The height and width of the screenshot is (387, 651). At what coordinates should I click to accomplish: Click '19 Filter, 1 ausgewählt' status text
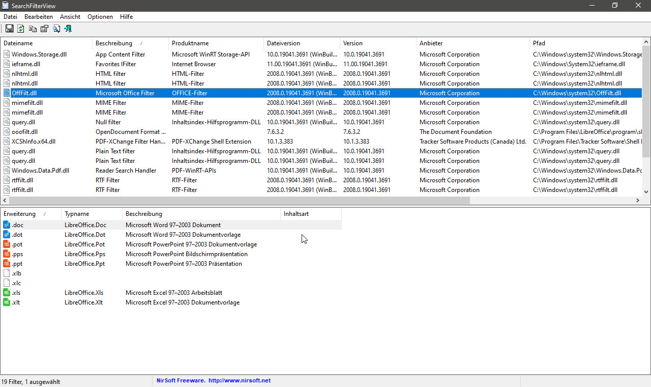(31, 381)
